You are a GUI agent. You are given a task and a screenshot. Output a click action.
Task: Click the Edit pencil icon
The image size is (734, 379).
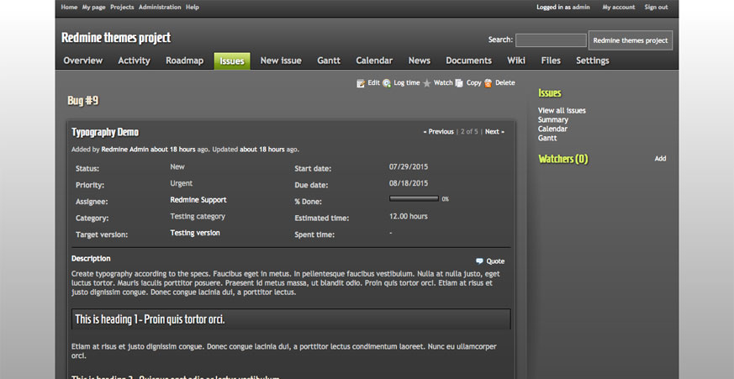[x=361, y=83]
